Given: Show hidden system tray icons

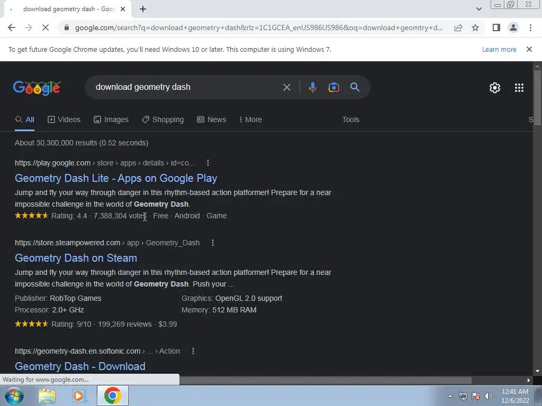Looking at the screenshot, I should (450, 396).
